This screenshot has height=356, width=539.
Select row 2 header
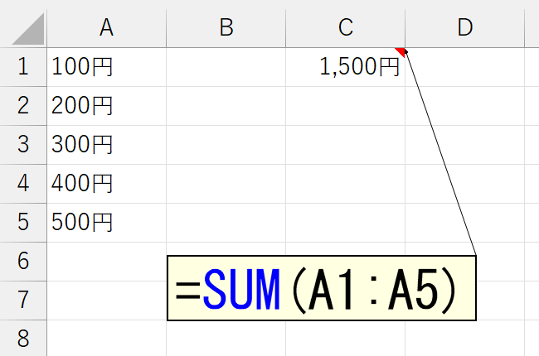click(23, 106)
